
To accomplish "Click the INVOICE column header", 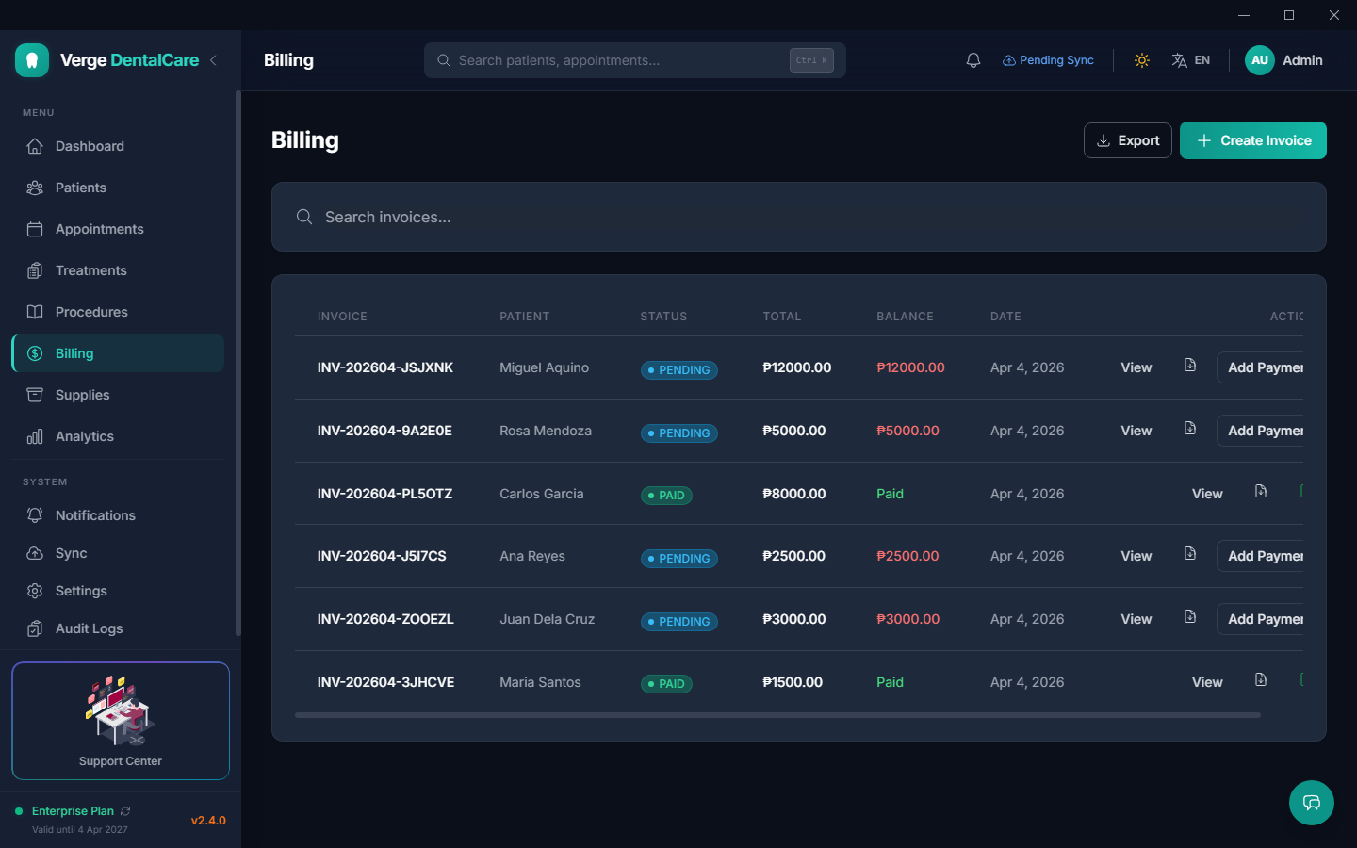I will 342,317.
